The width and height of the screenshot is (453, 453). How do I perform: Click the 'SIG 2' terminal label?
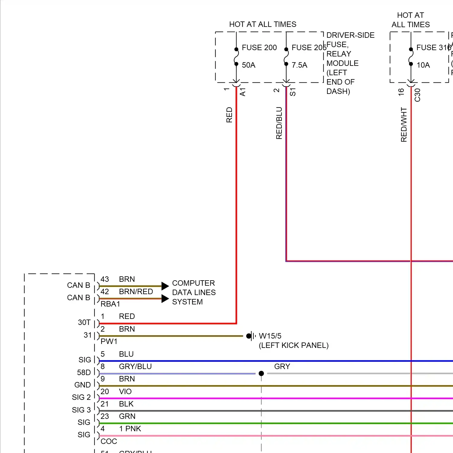tap(81, 397)
